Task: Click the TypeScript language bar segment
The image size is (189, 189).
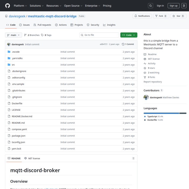Action: (x=161, y=113)
